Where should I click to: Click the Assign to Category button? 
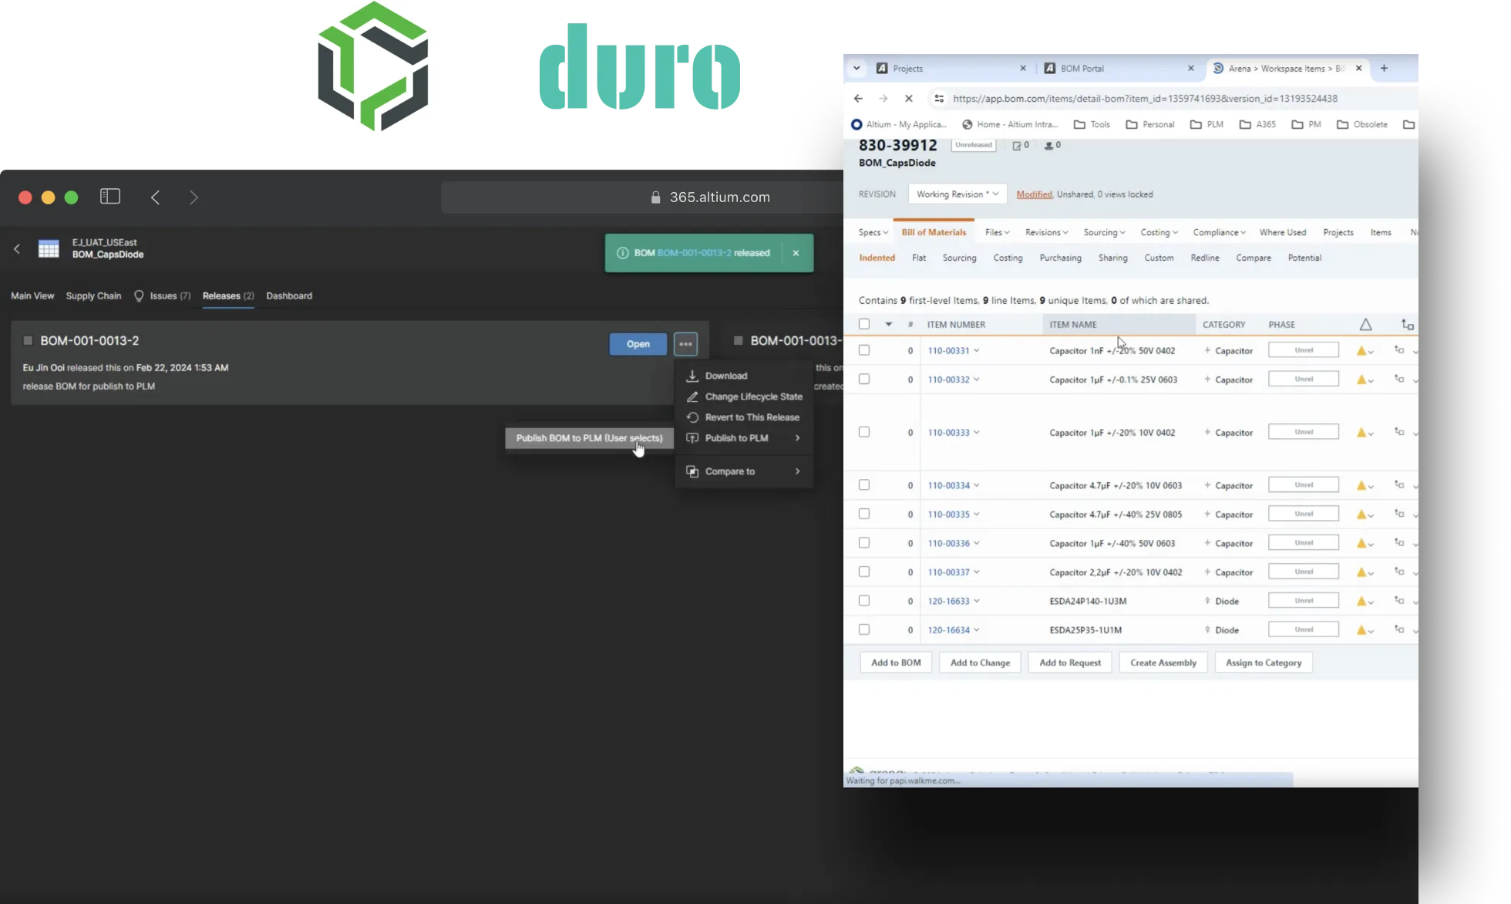(1264, 663)
